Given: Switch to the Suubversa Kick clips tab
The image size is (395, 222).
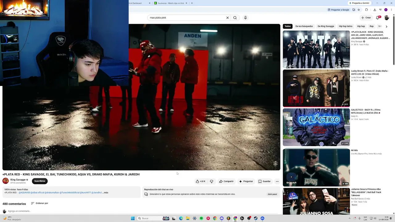Looking at the screenshot, I should [171, 3].
